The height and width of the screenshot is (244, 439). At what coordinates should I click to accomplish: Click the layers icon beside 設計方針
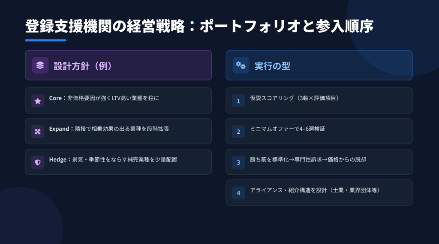[40, 65]
